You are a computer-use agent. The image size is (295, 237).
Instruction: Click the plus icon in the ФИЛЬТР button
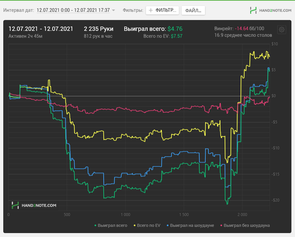coord(150,10)
